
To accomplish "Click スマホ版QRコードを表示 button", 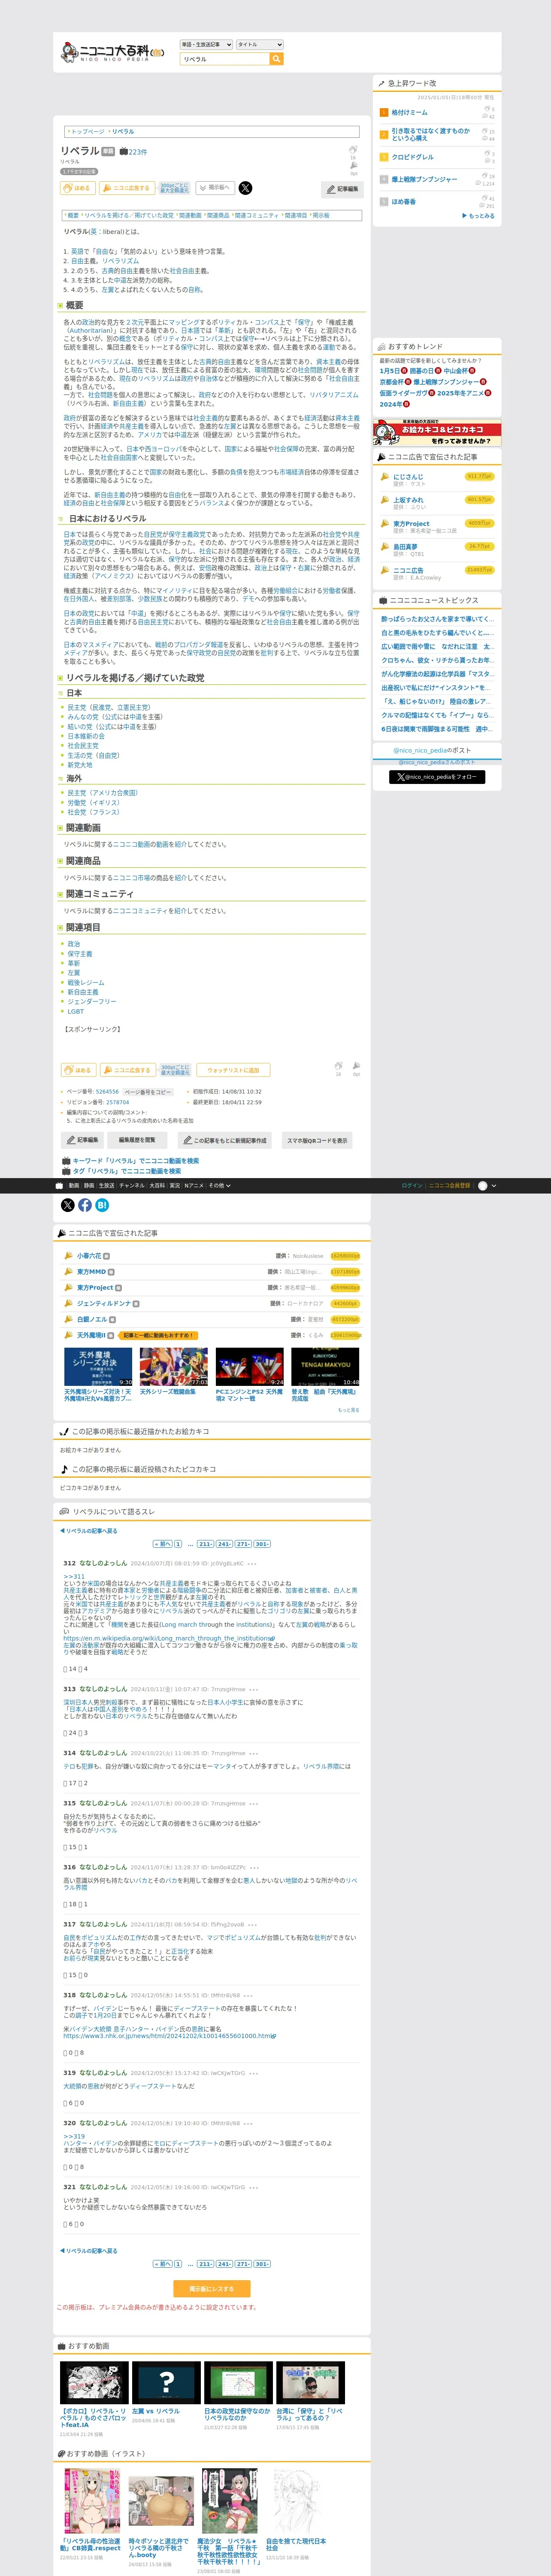I will (317, 1140).
